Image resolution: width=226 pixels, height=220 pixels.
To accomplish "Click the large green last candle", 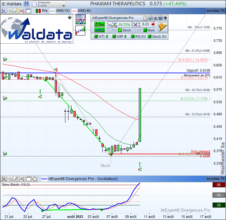I will (x=140, y=115).
